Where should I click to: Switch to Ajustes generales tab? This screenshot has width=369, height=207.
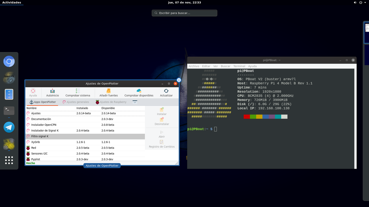tap(76, 102)
